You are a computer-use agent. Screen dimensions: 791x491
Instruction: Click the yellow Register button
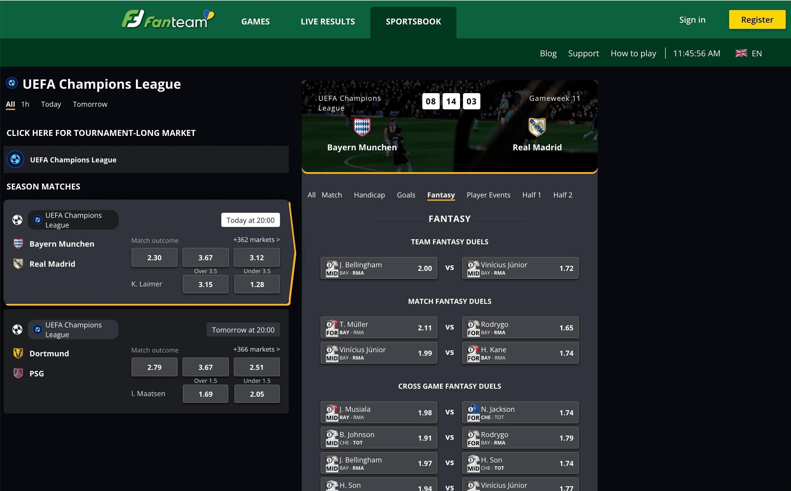point(757,20)
